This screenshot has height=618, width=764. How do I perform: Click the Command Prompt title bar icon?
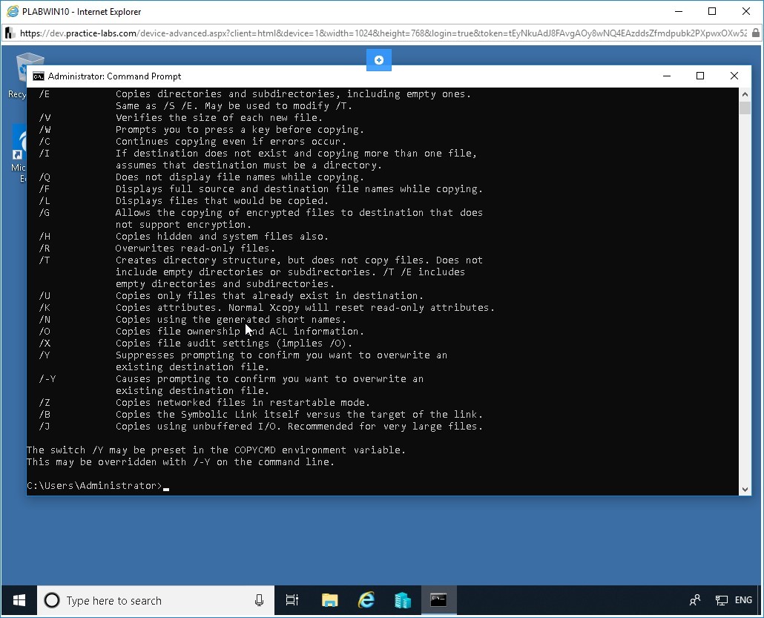[x=38, y=76]
